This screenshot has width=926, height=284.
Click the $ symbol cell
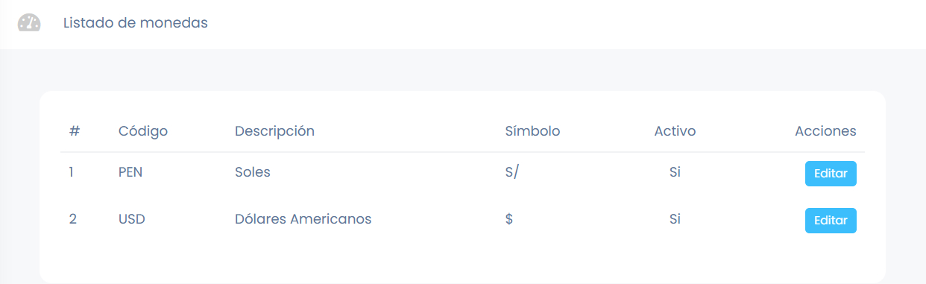point(509,219)
